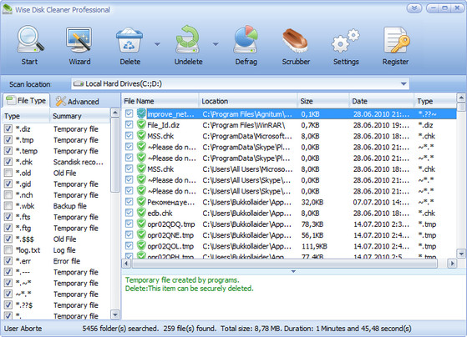
Task: Open the Undelete dropdown arrow
Action: tap(216, 44)
